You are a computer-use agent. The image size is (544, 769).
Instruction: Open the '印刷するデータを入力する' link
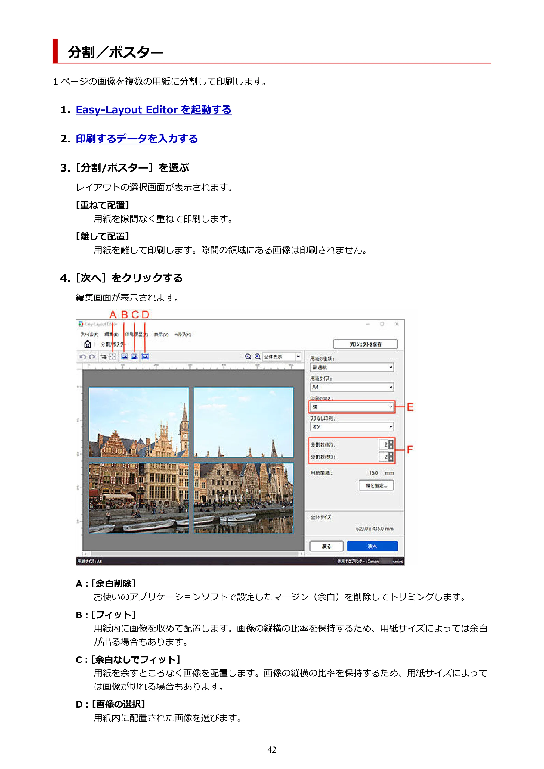(x=137, y=139)
